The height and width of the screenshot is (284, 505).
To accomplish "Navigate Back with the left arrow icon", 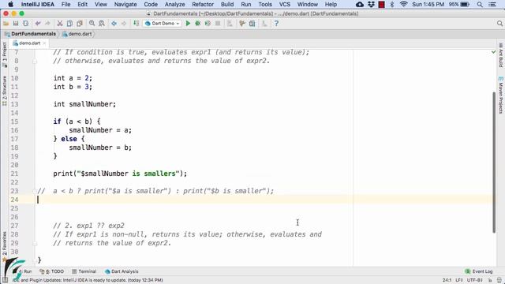I will tap(114, 24).
